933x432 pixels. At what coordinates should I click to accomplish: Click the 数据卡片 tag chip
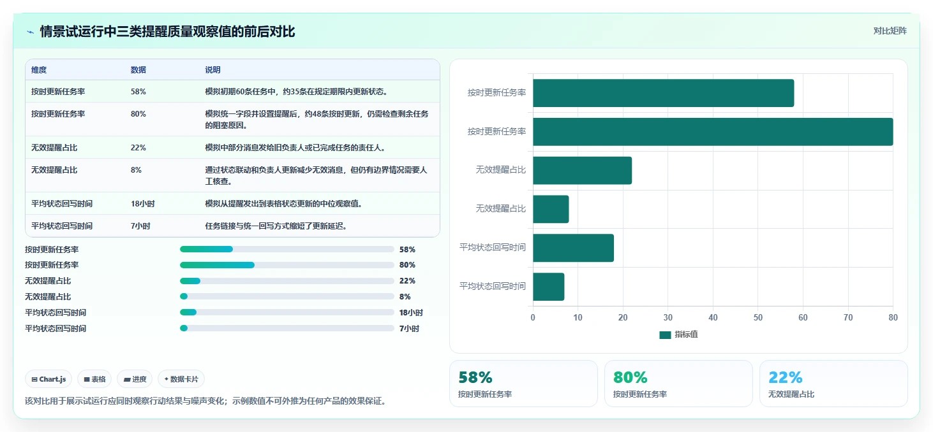[181, 379]
